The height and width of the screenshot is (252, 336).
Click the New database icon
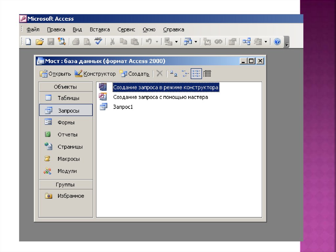28,41
